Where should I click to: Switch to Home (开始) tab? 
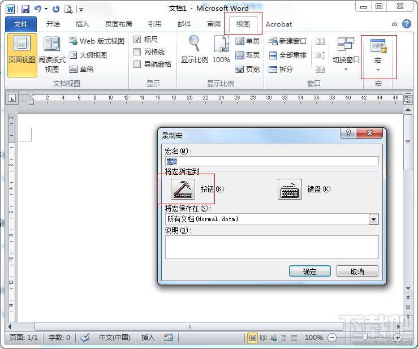tap(53, 24)
